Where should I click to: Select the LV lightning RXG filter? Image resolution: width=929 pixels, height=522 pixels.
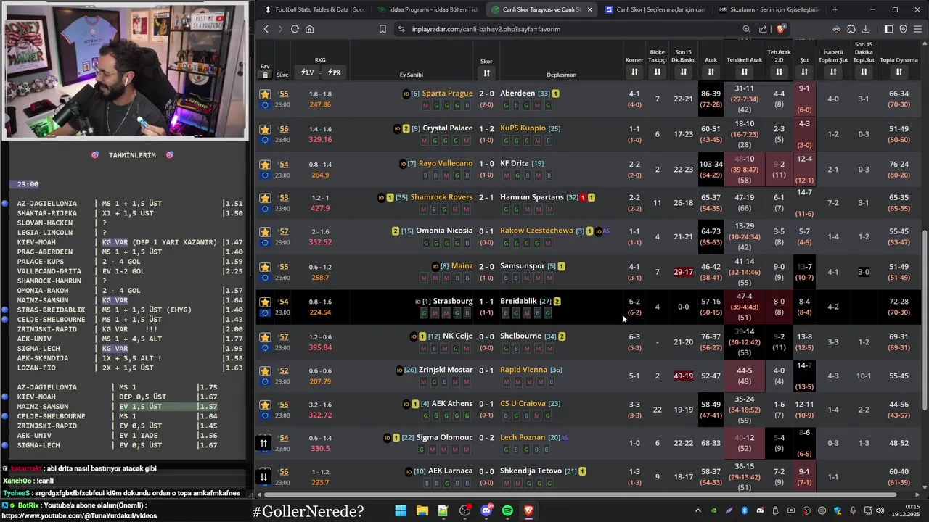point(308,72)
